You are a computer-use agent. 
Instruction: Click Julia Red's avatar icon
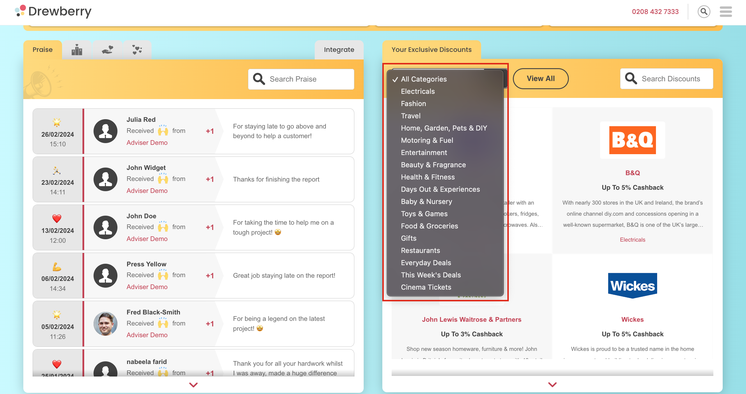[105, 131]
